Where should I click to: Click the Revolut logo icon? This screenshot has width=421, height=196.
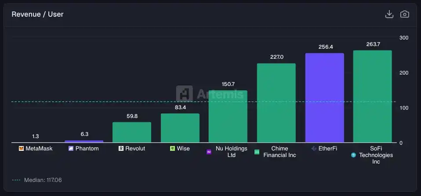(121, 149)
